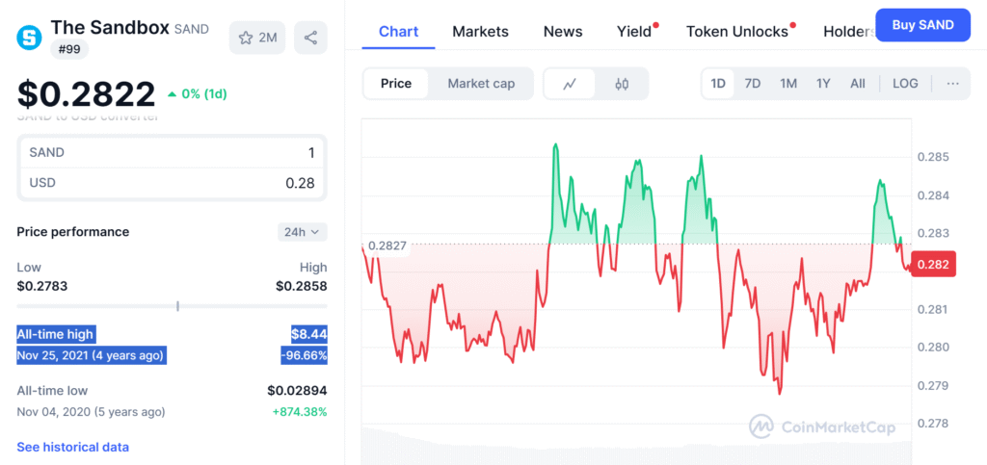Open See historical data link

[72, 447]
